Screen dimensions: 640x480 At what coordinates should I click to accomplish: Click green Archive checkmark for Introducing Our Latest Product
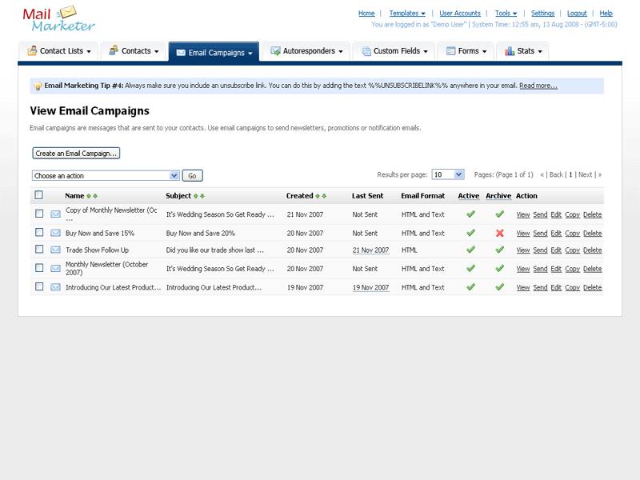click(499, 286)
